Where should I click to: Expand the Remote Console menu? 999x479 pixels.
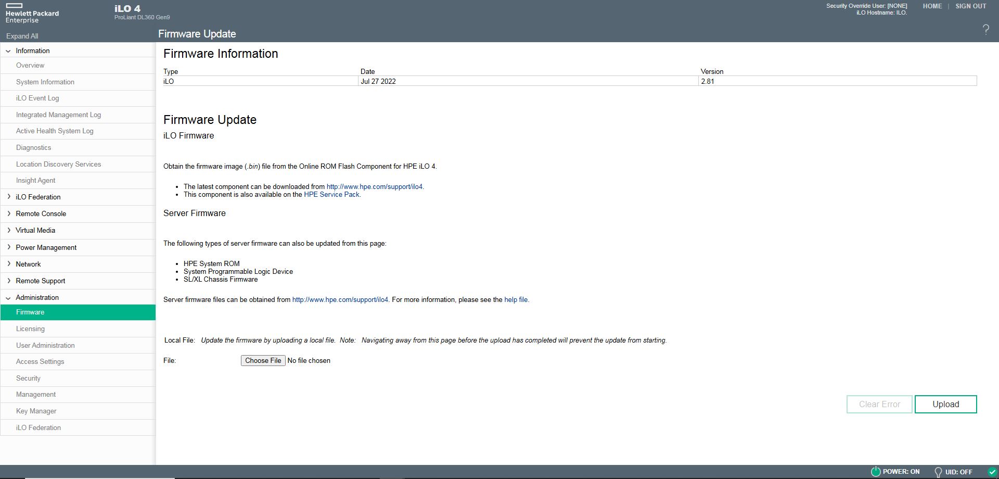[x=8, y=213]
